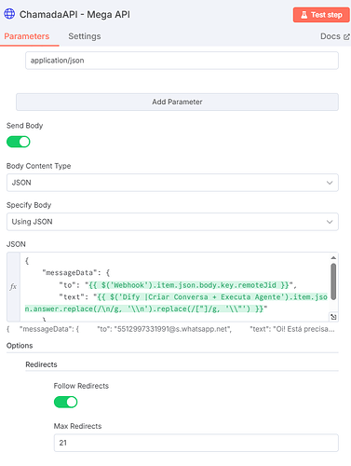The image size is (351, 466).
Task: Click the JSON preview text with whatsapp.net
Action: pos(170,329)
